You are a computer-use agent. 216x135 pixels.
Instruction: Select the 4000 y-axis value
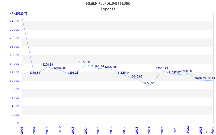tap(15, 106)
